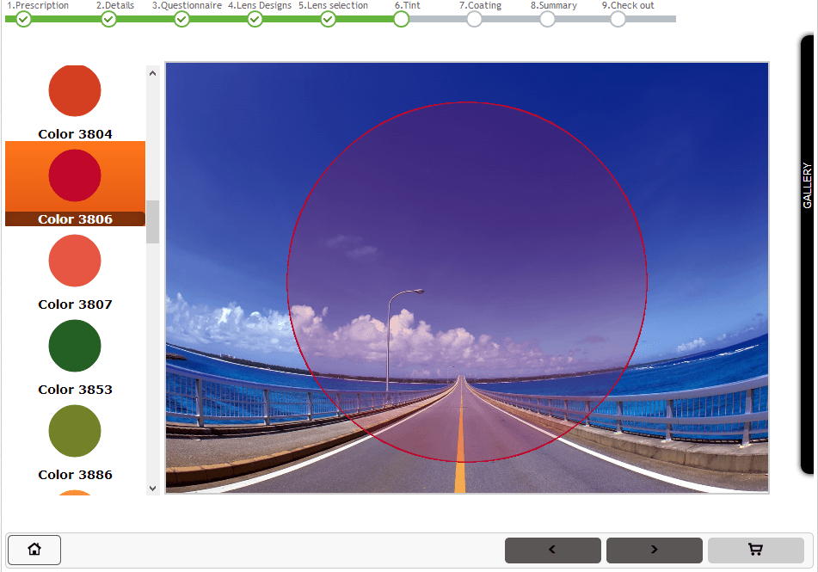The image size is (818, 572).
Task: Pick the dark green Color 3853
Action: click(75, 346)
